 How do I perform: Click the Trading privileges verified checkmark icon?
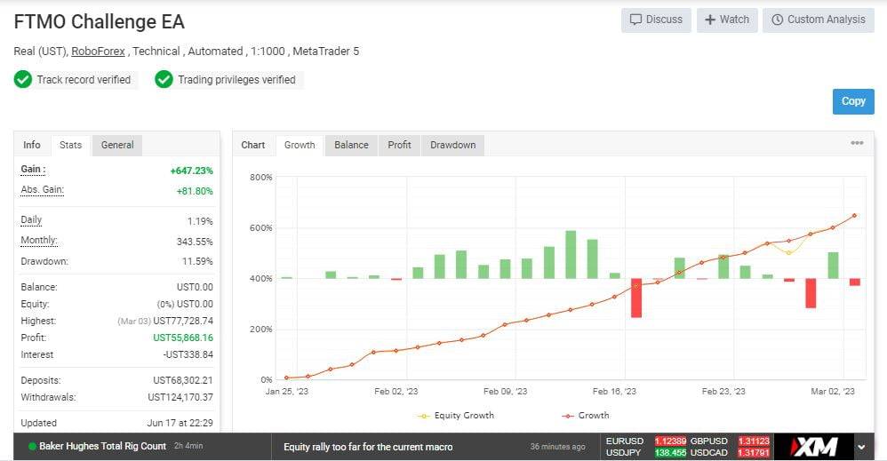tap(164, 80)
